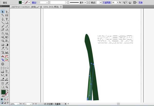
Task: Click the select similar objects icon
Action: point(124,3)
